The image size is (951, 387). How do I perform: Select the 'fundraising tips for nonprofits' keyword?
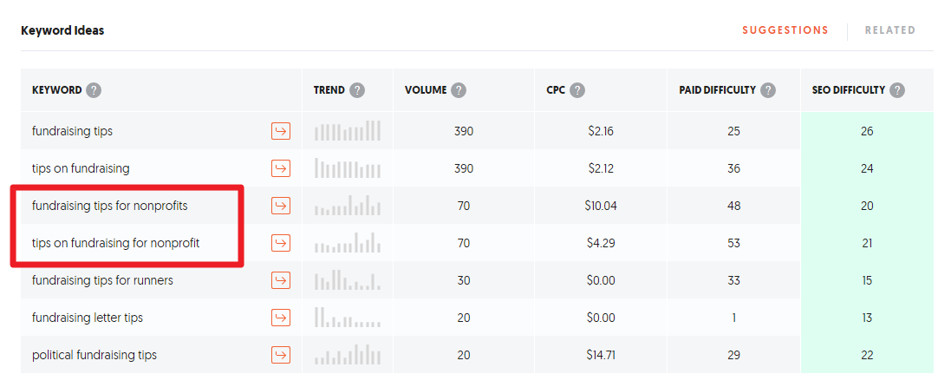pos(110,206)
